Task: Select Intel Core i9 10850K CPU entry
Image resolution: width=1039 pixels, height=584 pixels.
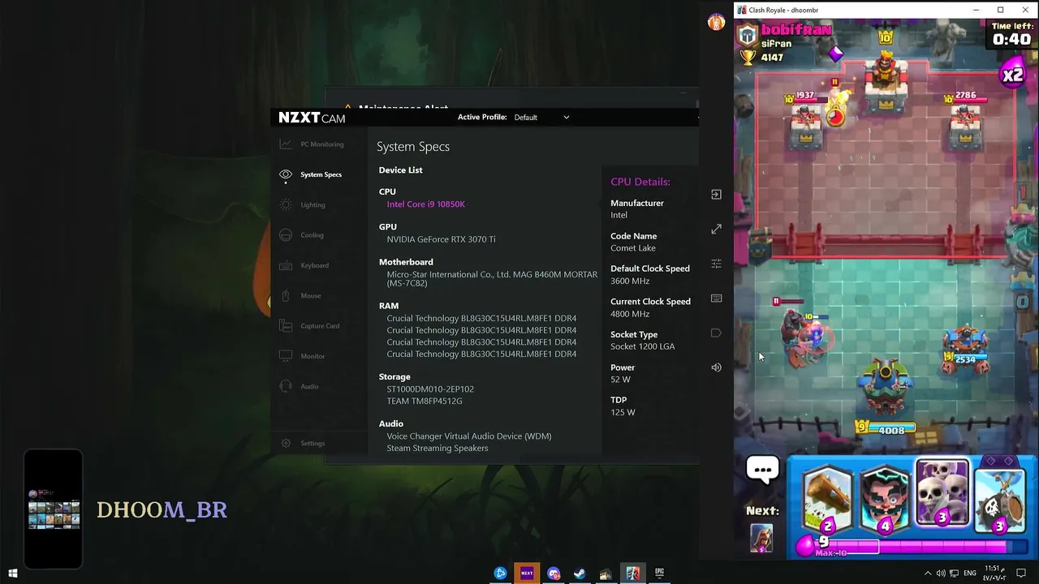Action: point(426,204)
